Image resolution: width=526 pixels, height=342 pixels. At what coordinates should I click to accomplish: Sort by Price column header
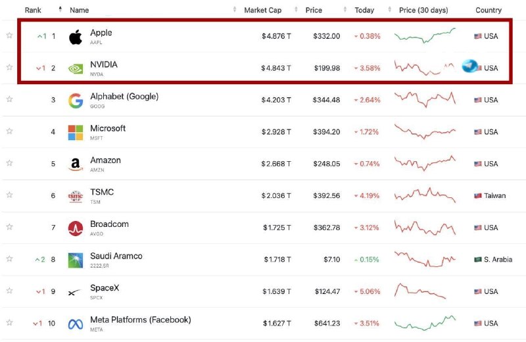tap(314, 10)
